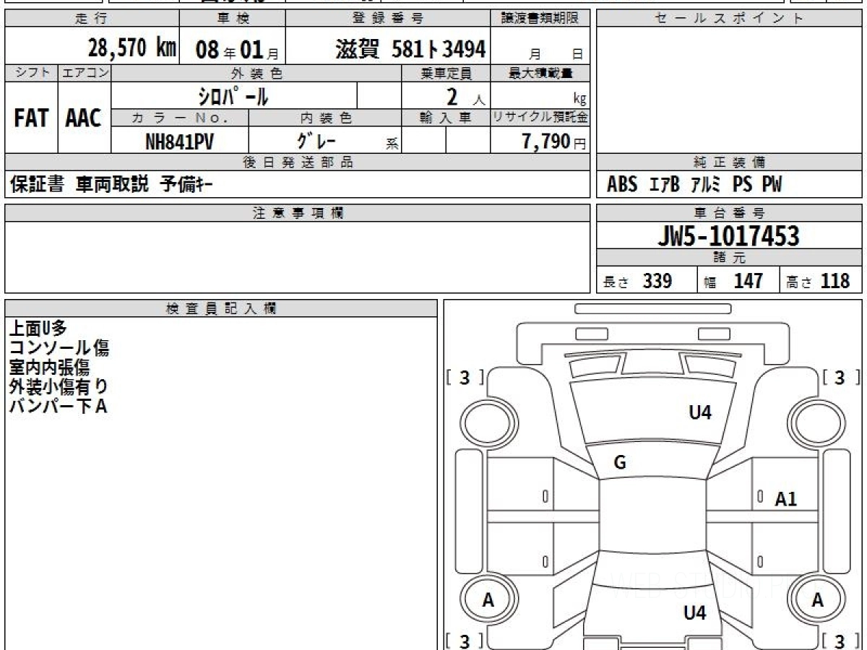Click the inspection date 08年01月
Screen dimensions: 867x650
click(x=236, y=50)
